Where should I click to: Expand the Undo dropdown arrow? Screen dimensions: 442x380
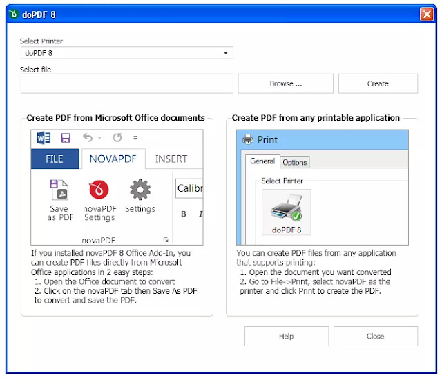[99, 138]
